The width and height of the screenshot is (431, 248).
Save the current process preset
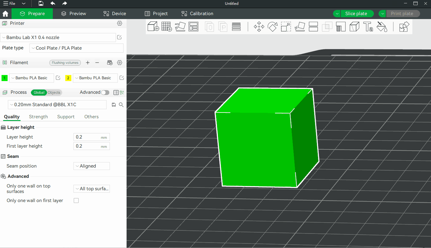coord(114,105)
